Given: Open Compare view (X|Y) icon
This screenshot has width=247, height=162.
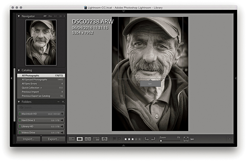Looking at the screenshot, I should coord(88,139).
